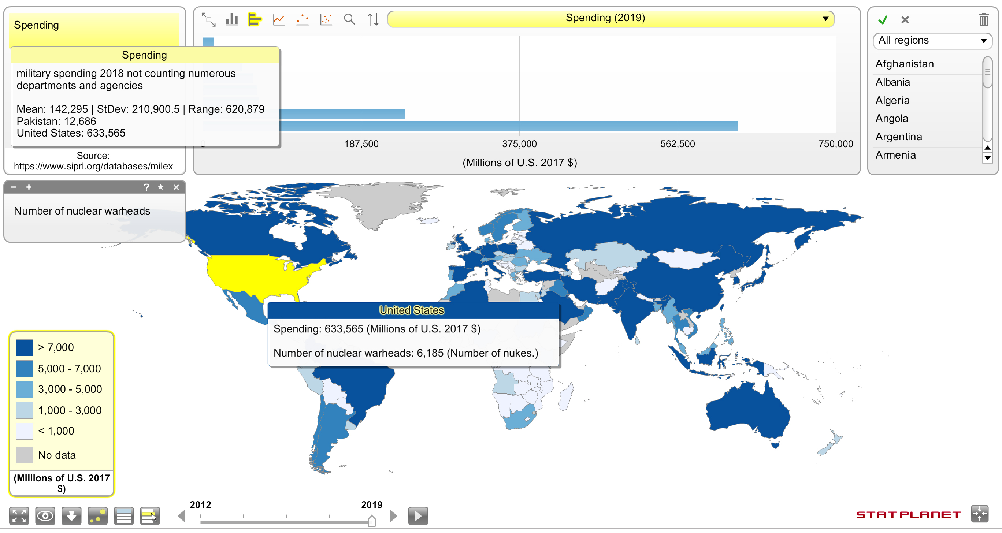
Task: Select the line chart icon
Action: [x=278, y=19]
